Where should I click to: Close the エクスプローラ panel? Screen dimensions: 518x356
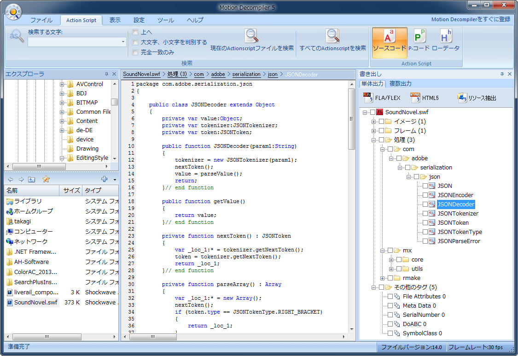pos(114,74)
